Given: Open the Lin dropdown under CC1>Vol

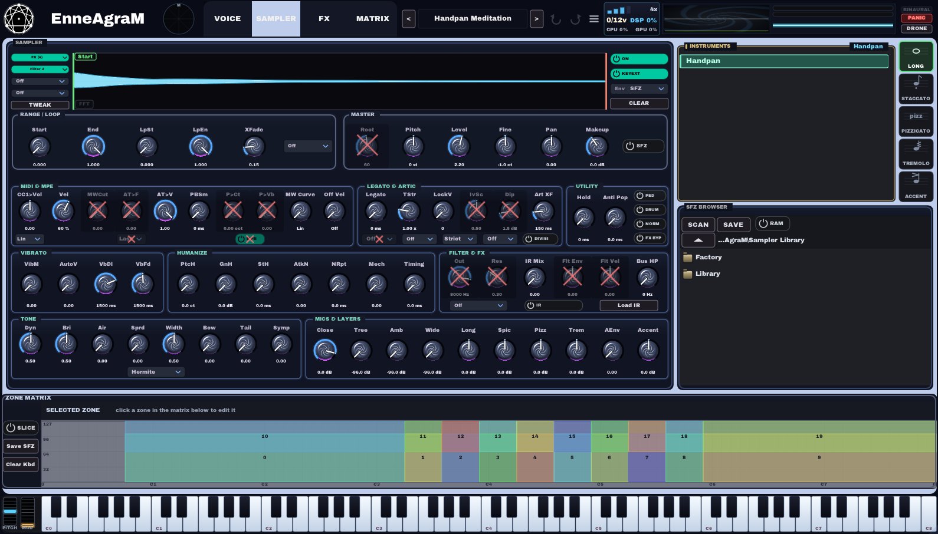Looking at the screenshot, I should (29, 239).
